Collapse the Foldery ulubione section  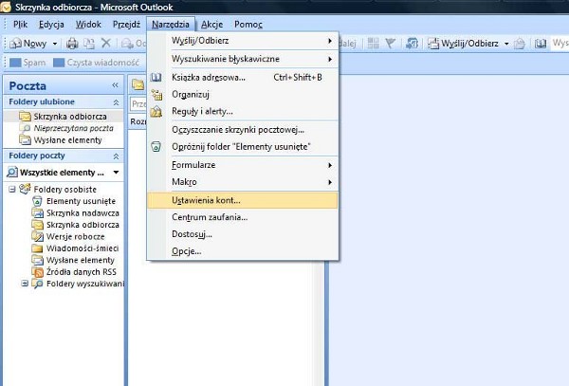(116, 102)
